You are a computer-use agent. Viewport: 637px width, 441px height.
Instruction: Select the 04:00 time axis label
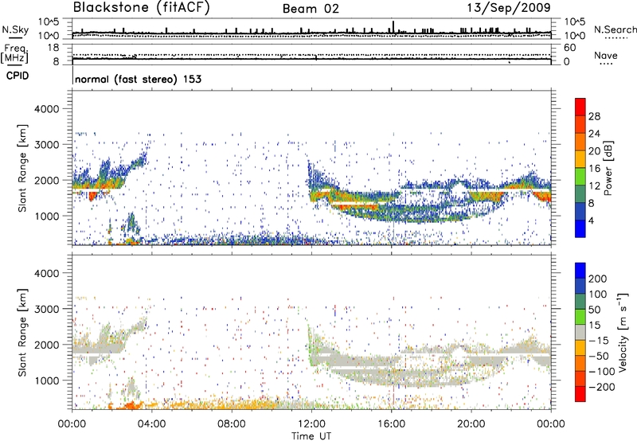[x=152, y=424]
